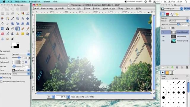Image resolution: width=190 pixels, height=107 pixels.
Task: Create new layer with page icon
Action: coord(163,67)
